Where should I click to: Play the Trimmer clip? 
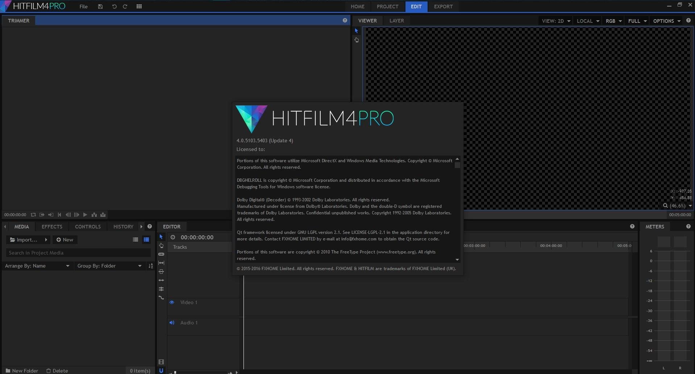pyautogui.click(x=85, y=215)
